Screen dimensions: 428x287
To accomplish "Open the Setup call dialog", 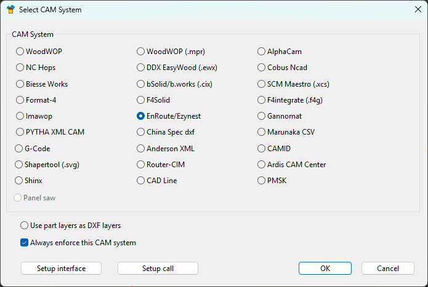I will [158, 269].
